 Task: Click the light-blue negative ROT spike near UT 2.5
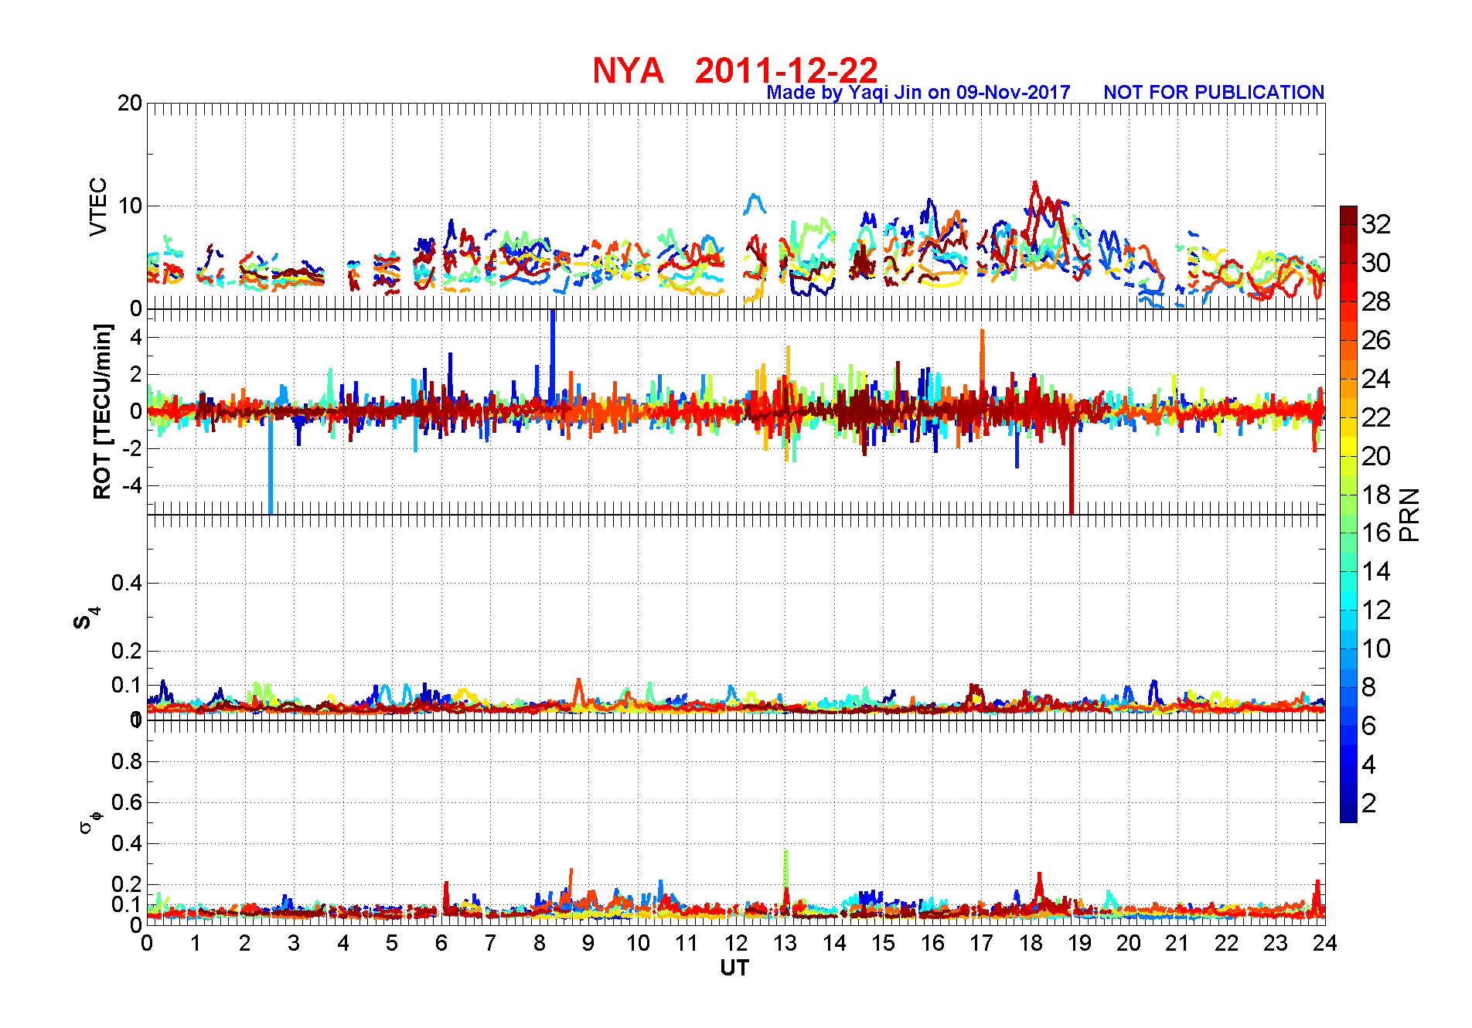coord(271,464)
